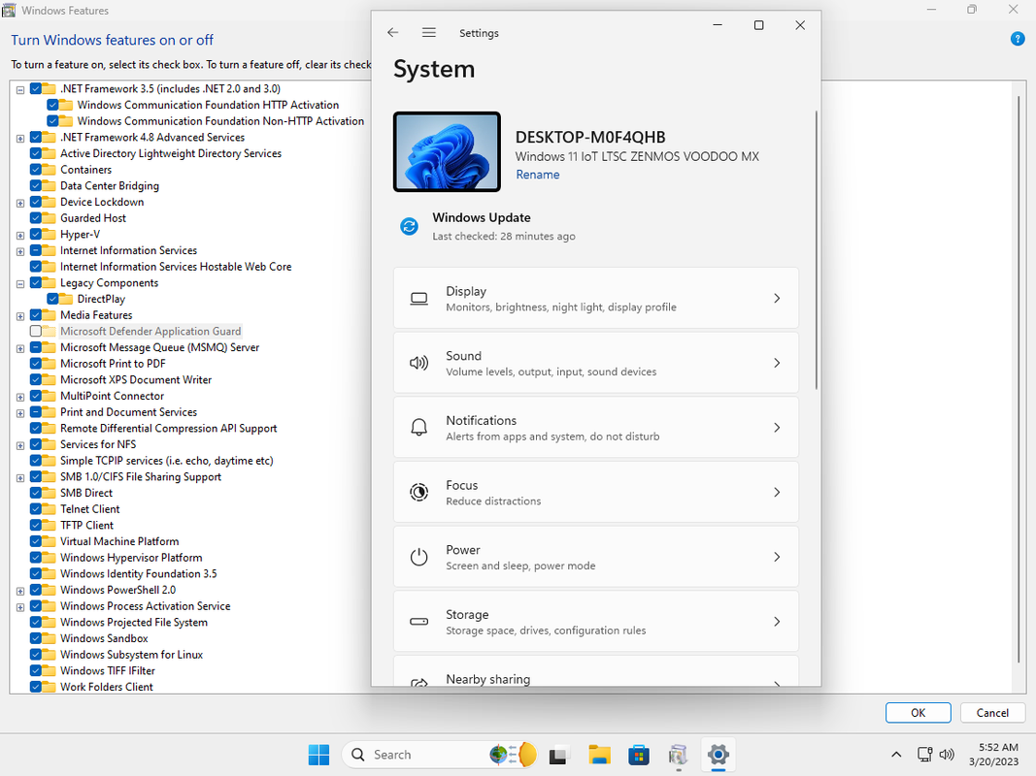The image size is (1036, 776).
Task: Select Windows Communication Foundation HTTP Activation
Action: coord(208,105)
